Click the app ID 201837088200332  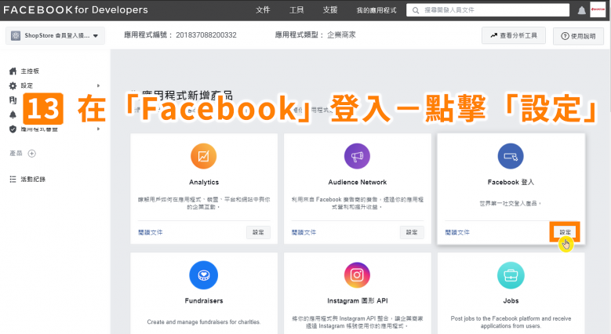click(206, 35)
